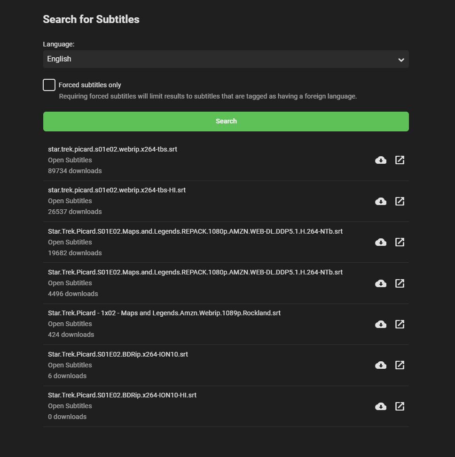Open external link for 19682 downloads subtitle

pos(400,242)
